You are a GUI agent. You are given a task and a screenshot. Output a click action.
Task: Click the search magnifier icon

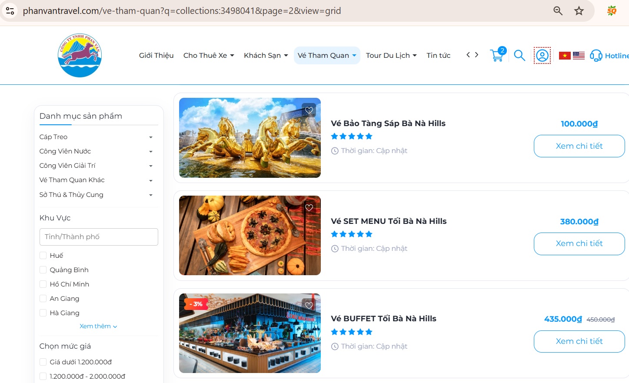(519, 55)
